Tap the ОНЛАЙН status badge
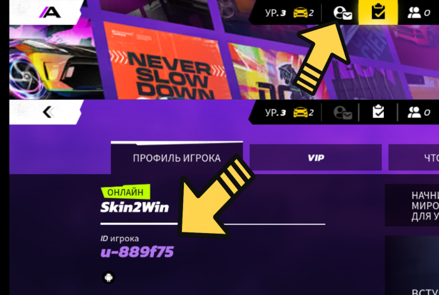 125,192
